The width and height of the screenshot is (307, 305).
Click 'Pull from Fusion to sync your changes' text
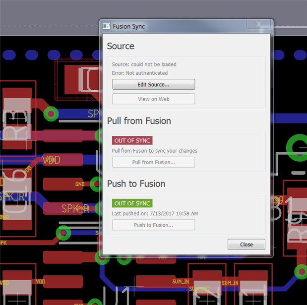[x=154, y=151]
